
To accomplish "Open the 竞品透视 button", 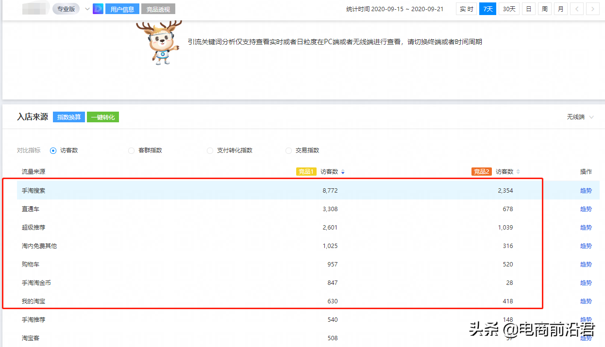I will 158,9.
